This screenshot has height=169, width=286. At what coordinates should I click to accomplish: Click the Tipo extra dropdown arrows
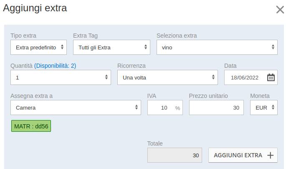point(62,47)
